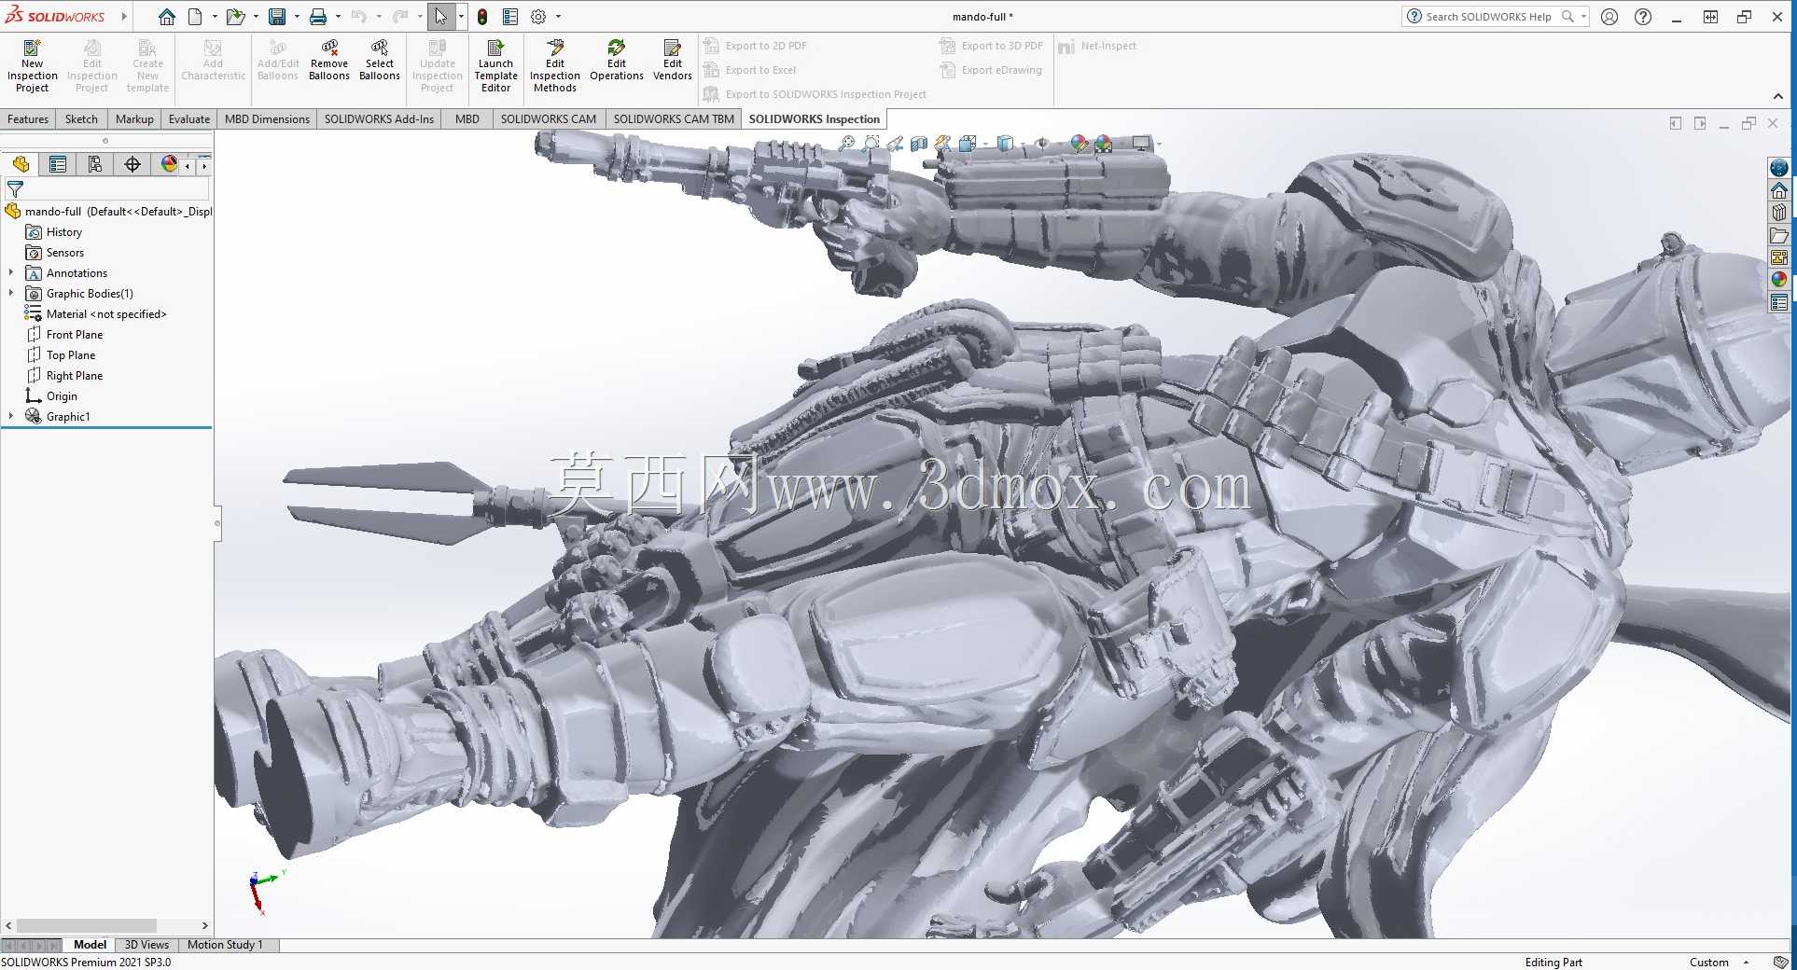Click the feature tree filter funnel icon
The height and width of the screenshot is (970, 1797).
(x=15, y=189)
